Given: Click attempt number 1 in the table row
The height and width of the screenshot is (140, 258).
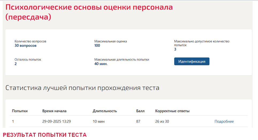Looking at the screenshot, I should (13, 121).
